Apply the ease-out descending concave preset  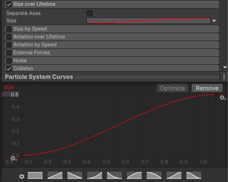[x=114, y=176]
